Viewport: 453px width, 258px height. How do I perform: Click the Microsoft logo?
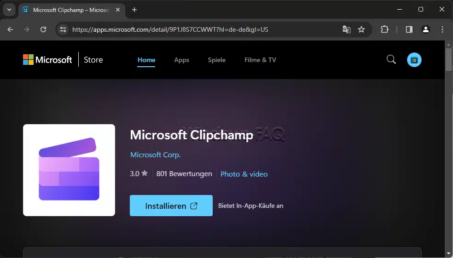pos(47,60)
